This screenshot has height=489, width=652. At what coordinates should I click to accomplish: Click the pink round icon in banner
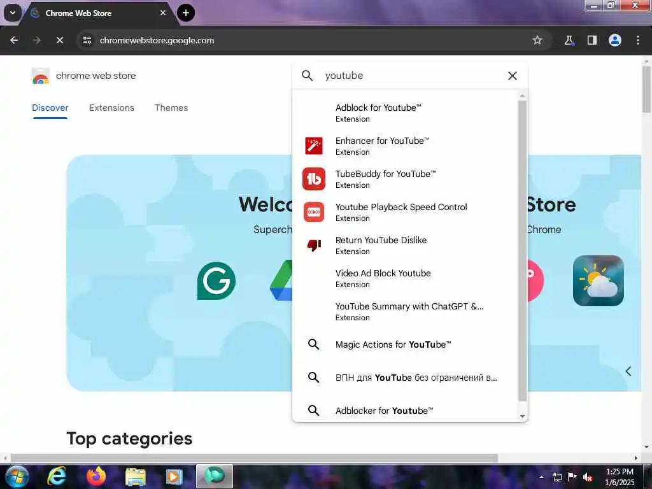(x=535, y=281)
